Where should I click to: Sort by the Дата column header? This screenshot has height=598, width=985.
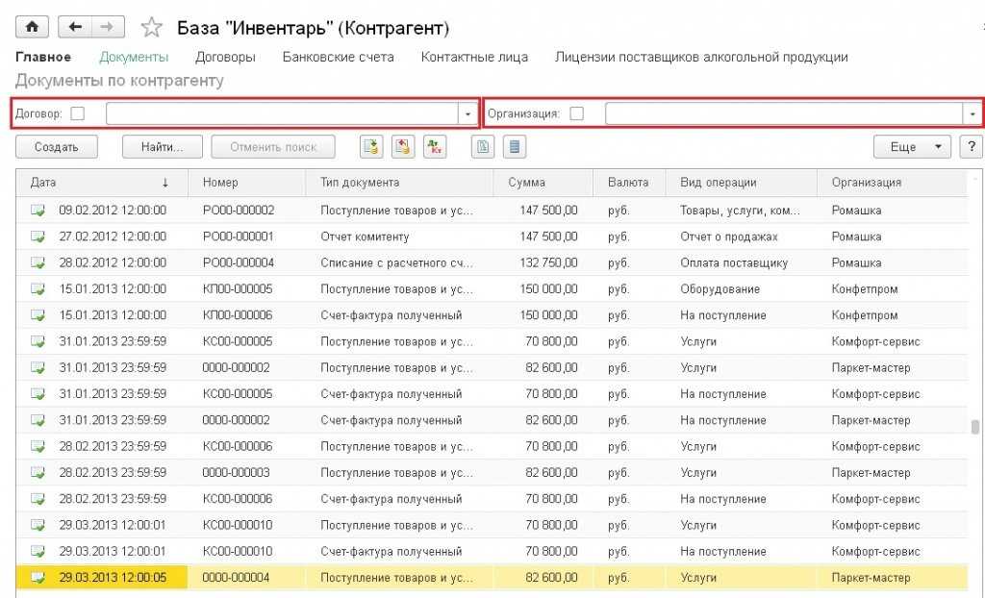[x=96, y=183]
